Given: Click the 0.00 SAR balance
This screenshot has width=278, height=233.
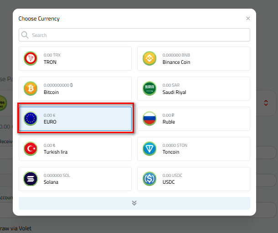Looking at the screenshot, I should point(171,85).
